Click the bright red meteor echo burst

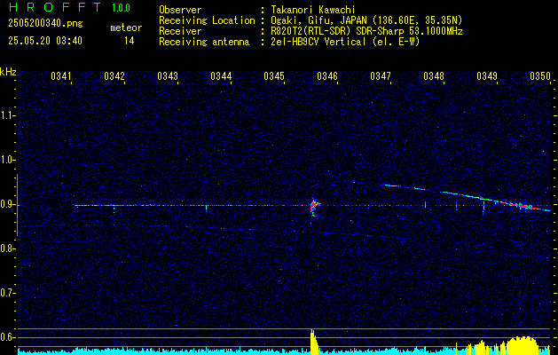click(313, 206)
